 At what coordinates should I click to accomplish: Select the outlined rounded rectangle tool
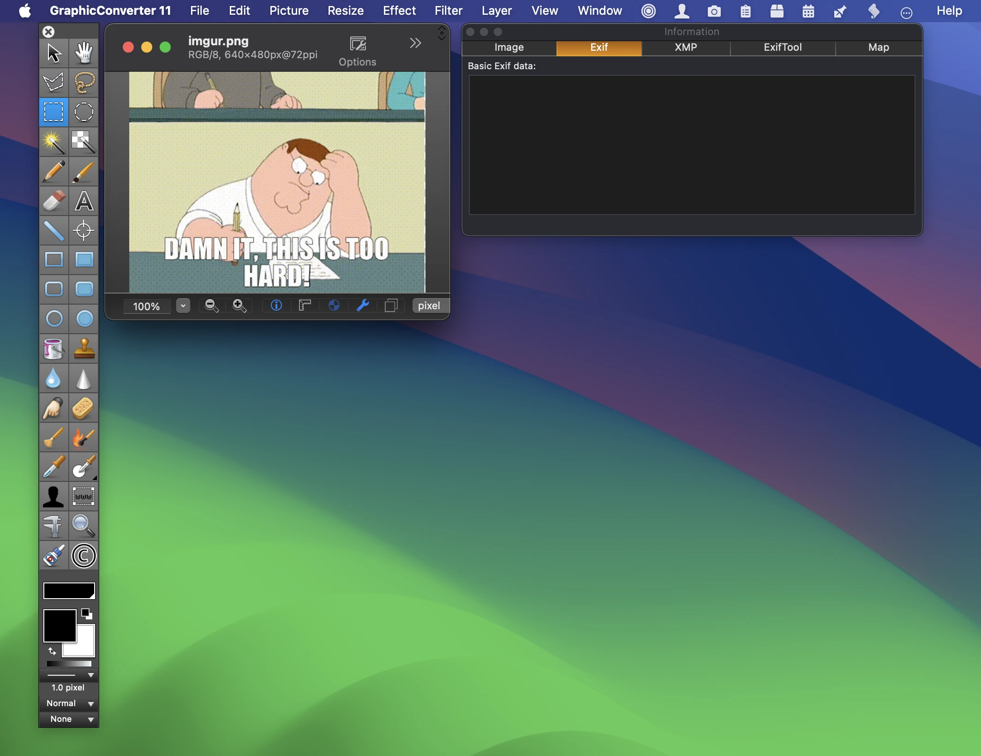(x=54, y=289)
